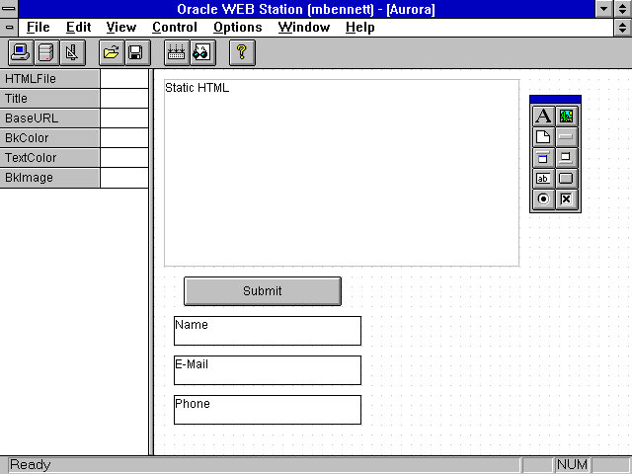Screen dimensions: 632x474
Task: Select the image tool in floating palette
Action: (566, 117)
